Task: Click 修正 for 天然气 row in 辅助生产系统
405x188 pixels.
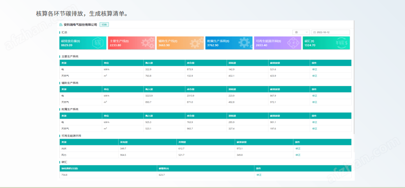Action: 314,102
